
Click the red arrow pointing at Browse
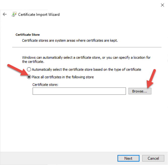151,78
